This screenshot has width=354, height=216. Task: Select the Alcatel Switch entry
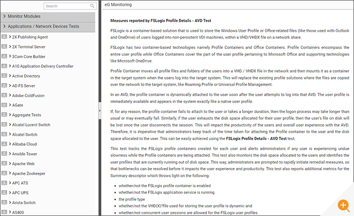25,134
